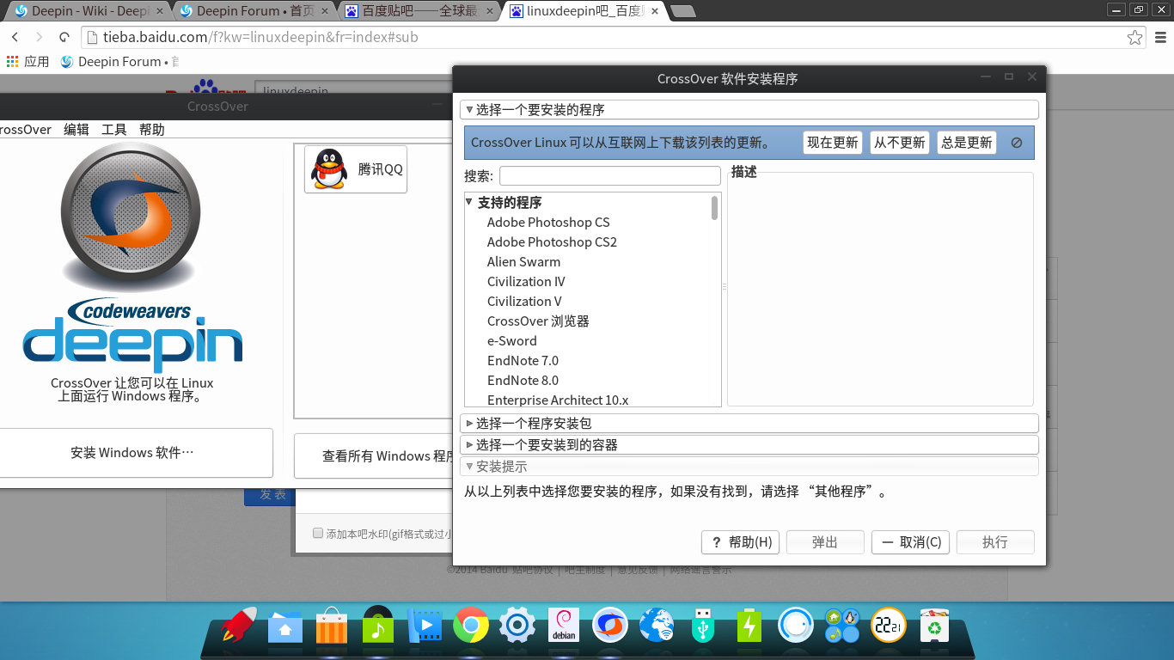1174x660 pixels.
Task: Launch Google Chrome from the dock
Action: [x=471, y=626]
